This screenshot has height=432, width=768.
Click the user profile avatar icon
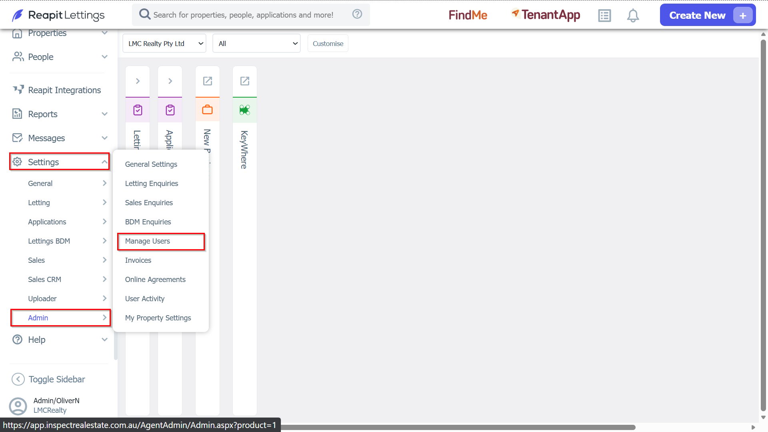point(18,406)
